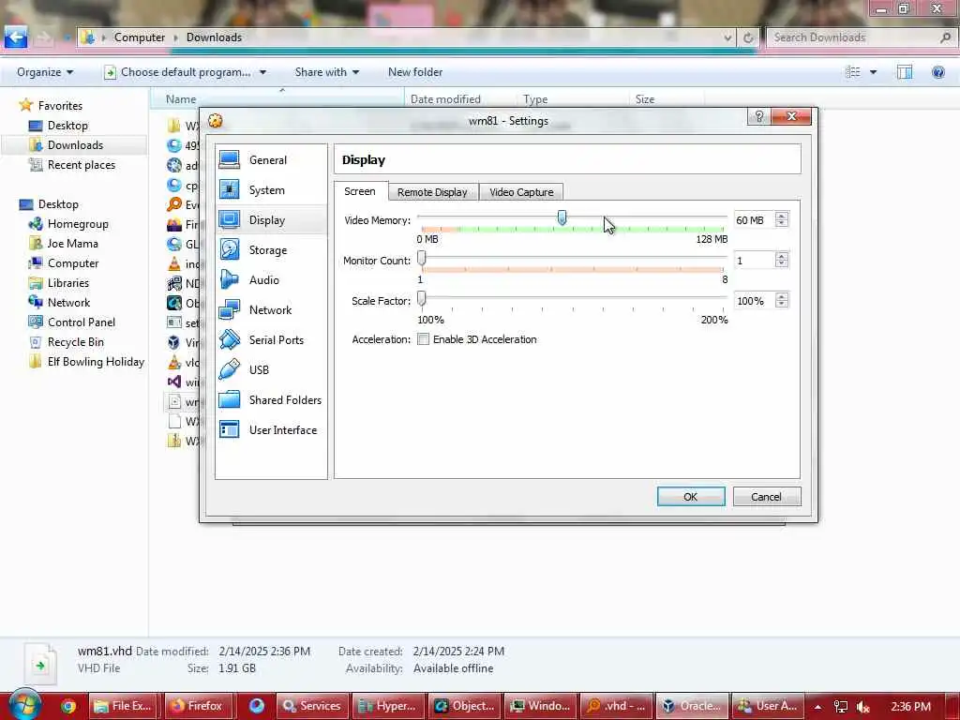Switch to Oracle VirtualBox taskbar button
Image resolution: width=960 pixels, height=720 pixels.
pos(693,706)
